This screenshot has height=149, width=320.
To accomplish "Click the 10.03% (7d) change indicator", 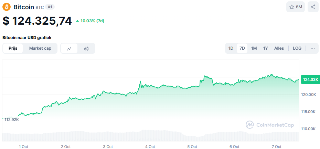I will [x=90, y=21].
